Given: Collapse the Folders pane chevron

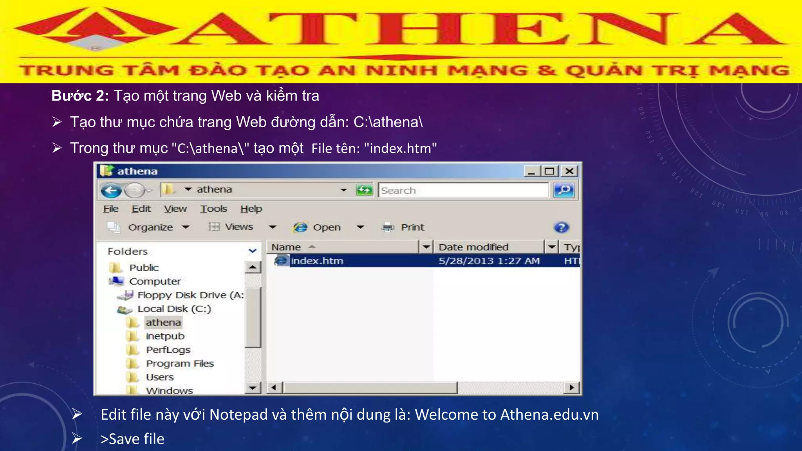Looking at the screenshot, I should click(253, 251).
